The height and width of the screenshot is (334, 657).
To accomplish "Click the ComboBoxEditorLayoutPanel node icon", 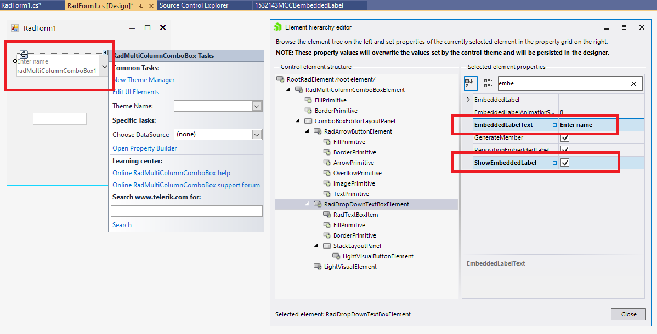I will tap(308, 122).
